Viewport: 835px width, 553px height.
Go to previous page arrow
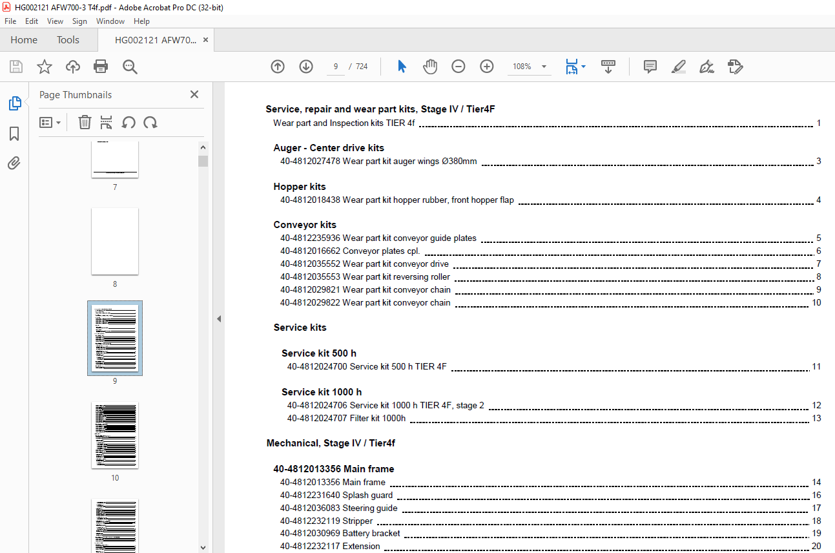(x=278, y=67)
